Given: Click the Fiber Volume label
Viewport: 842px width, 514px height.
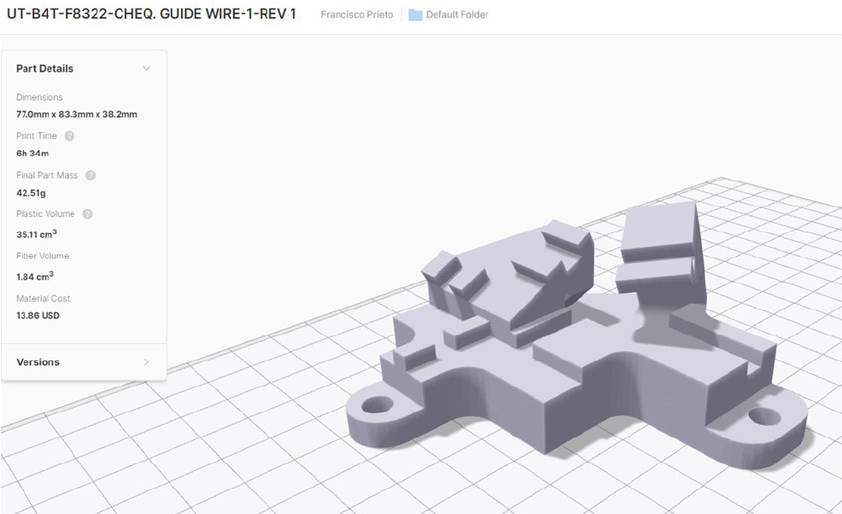Looking at the screenshot, I should coord(43,255).
